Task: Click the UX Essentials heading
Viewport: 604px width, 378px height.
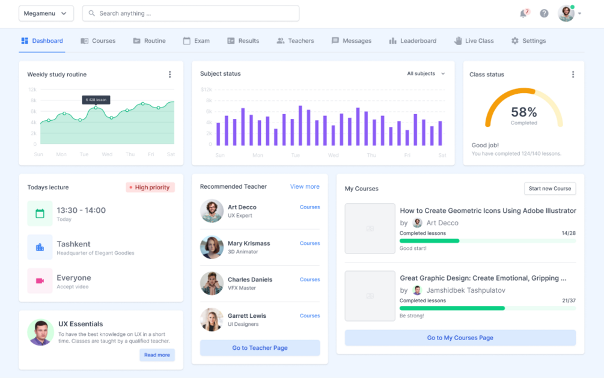Action: point(81,324)
